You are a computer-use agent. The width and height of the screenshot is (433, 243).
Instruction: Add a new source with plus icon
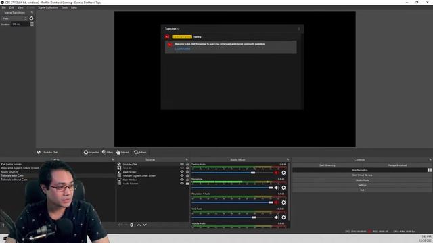pyautogui.click(x=120, y=225)
